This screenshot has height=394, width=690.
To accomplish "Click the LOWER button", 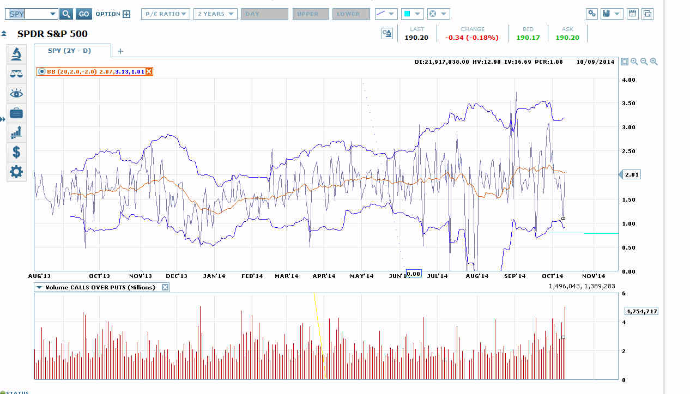I will click(x=351, y=14).
